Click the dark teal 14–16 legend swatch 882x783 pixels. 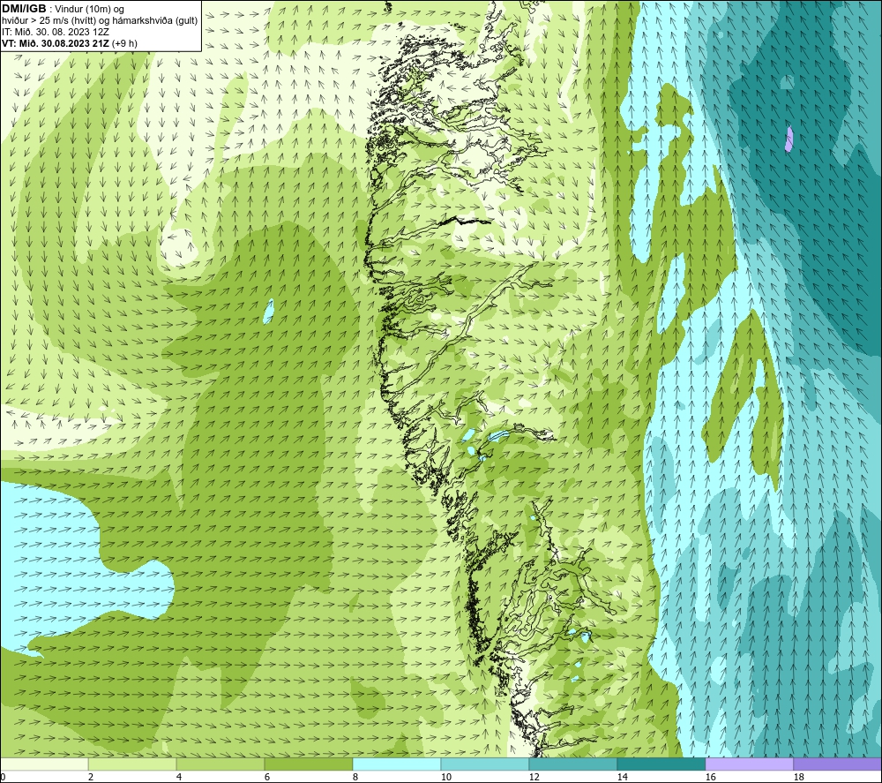pos(661,764)
